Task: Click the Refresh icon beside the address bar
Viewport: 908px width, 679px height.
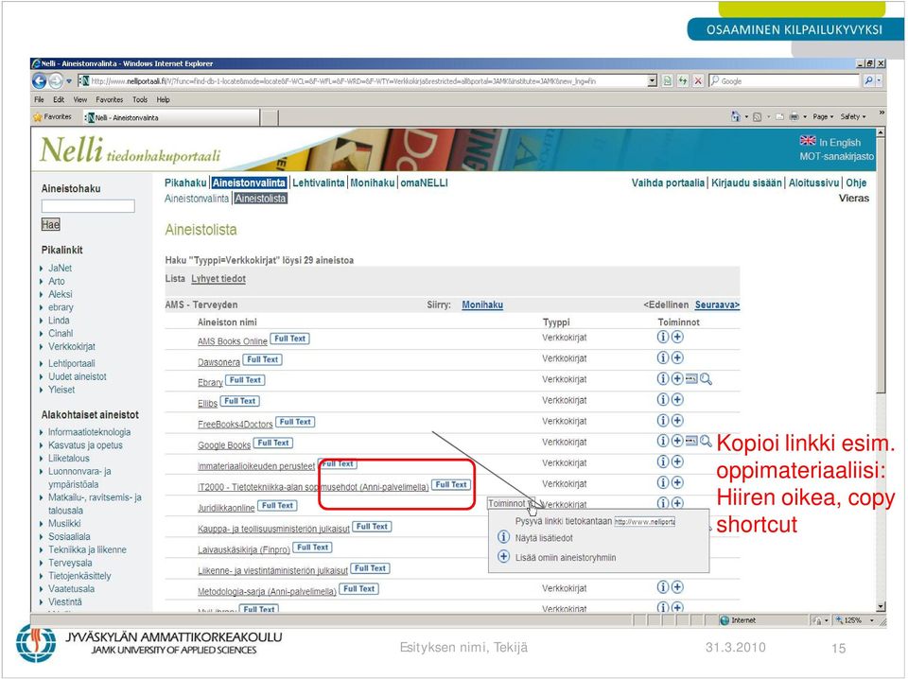Action: [x=683, y=81]
